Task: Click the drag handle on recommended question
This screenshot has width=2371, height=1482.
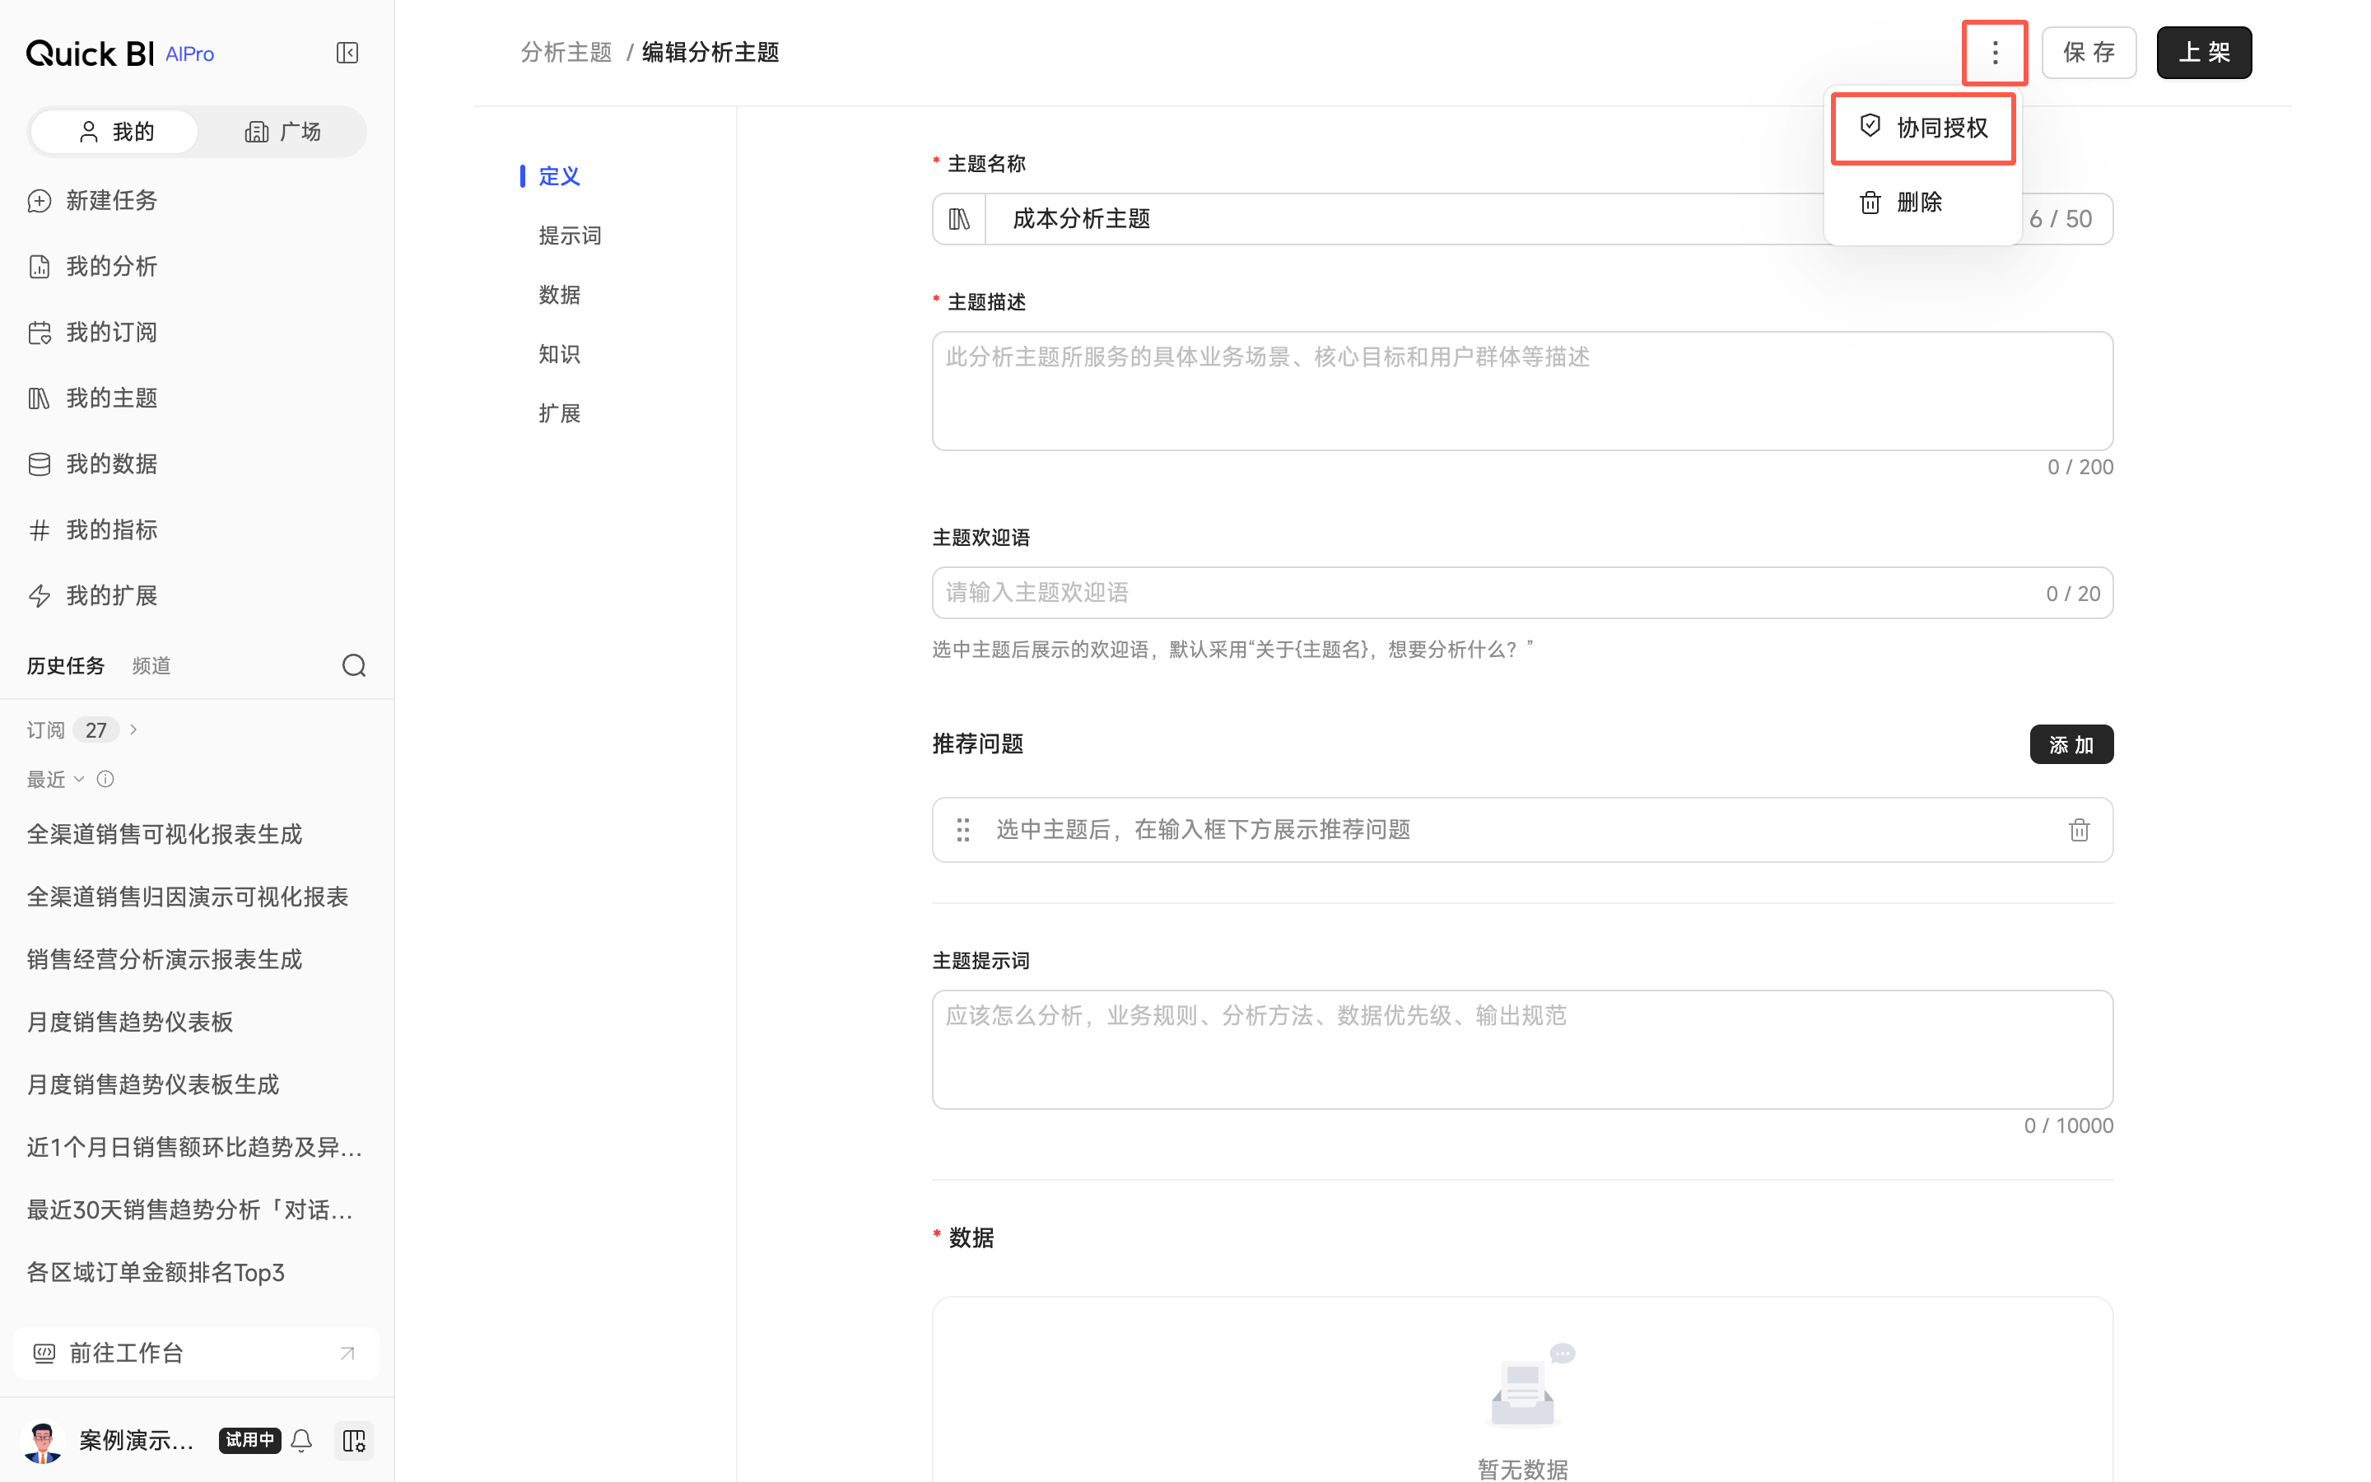Action: pyautogui.click(x=963, y=830)
